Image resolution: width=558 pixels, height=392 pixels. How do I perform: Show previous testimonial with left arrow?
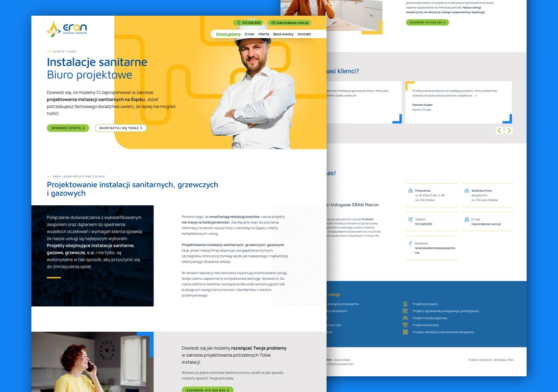click(x=500, y=130)
